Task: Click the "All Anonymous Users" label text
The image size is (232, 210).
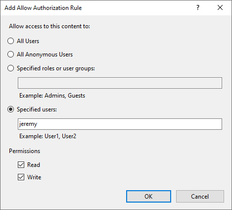Action: coord(45,54)
